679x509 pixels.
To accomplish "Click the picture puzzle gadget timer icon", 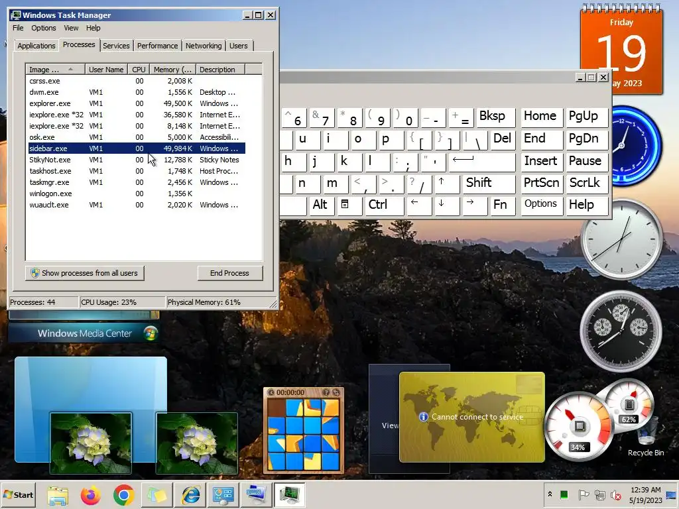I will (x=271, y=392).
